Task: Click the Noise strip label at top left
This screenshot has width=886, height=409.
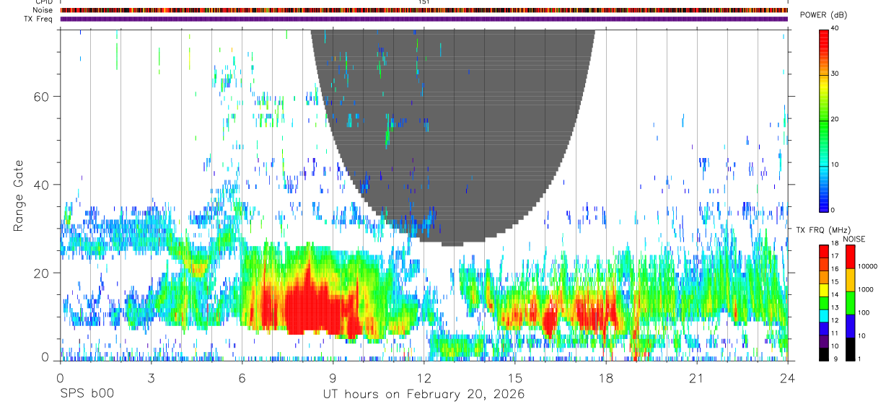Action: (43, 10)
